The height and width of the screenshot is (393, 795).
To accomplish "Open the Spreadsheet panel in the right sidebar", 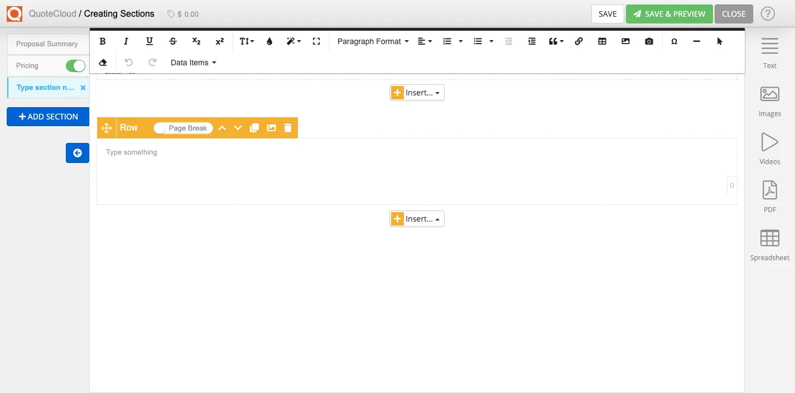I will [x=769, y=240].
